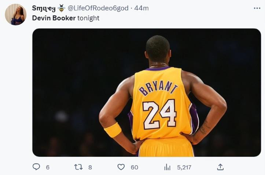
Task: Retweet this post using the arrows icon
Action: (x=78, y=167)
